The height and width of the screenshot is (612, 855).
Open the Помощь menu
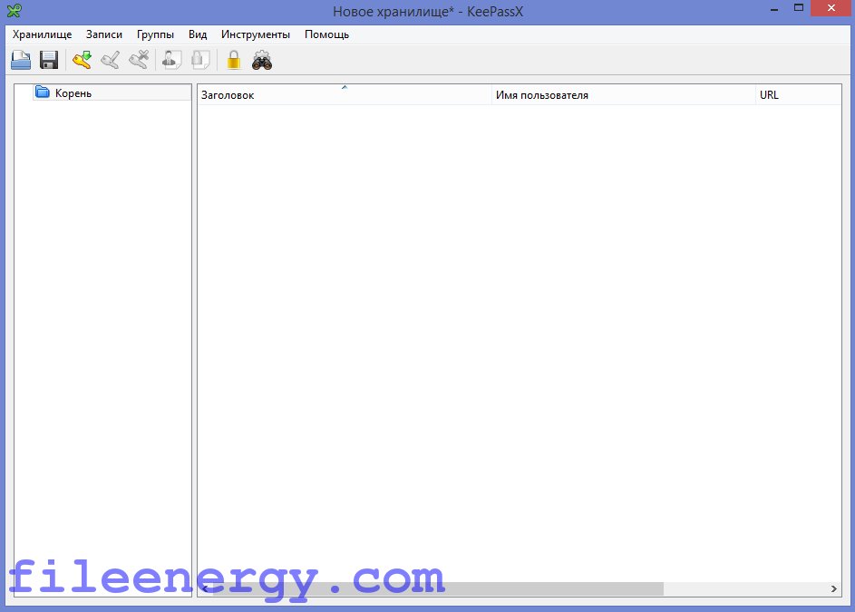[326, 34]
